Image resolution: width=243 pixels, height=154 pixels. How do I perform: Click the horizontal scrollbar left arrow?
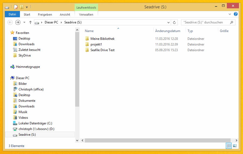(82, 141)
